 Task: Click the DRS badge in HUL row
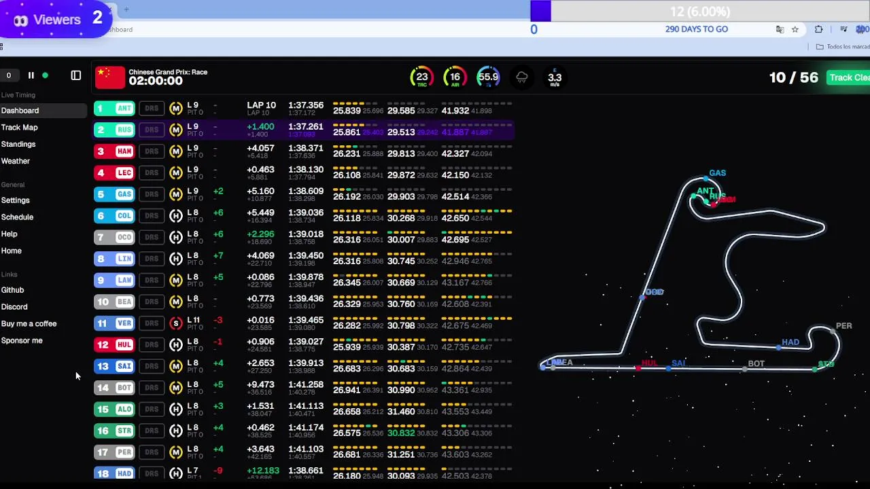(152, 345)
